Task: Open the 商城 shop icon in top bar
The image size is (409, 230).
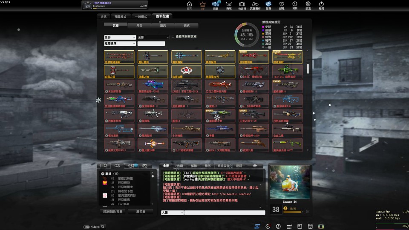Action: (x=229, y=5)
